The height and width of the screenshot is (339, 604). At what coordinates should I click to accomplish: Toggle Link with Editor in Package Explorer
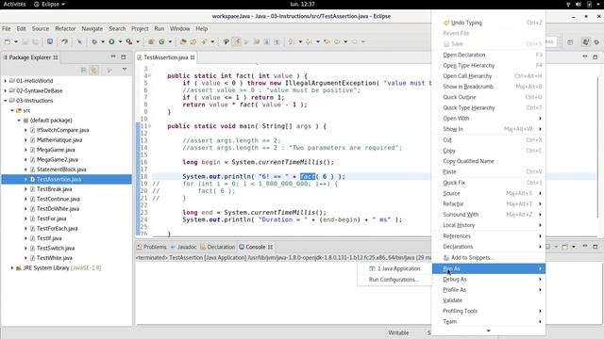93,70
